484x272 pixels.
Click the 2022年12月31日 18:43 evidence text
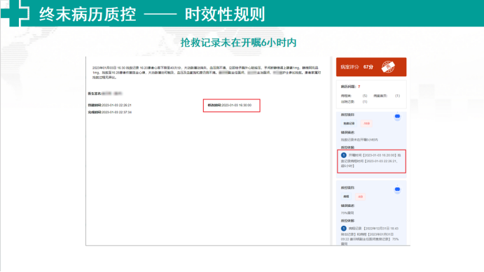click(371, 236)
